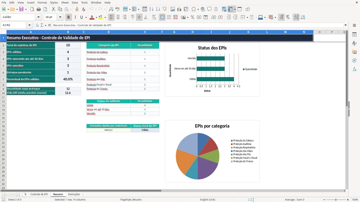Open the Function Wizard fx icon
The height and width of the screenshot is (202, 360).
(x=37, y=25)
